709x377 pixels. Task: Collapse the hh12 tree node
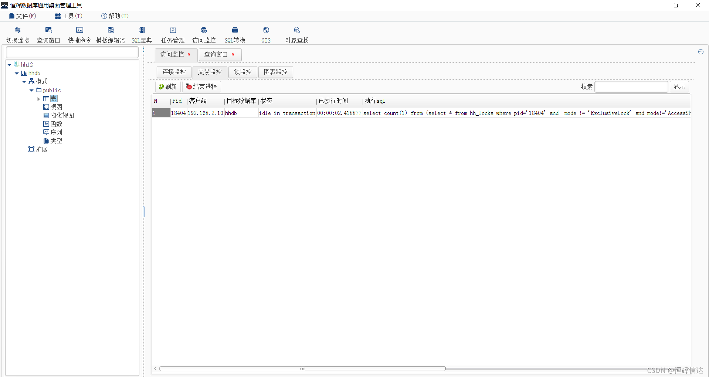pyautogui.click(x=9, y=65)
